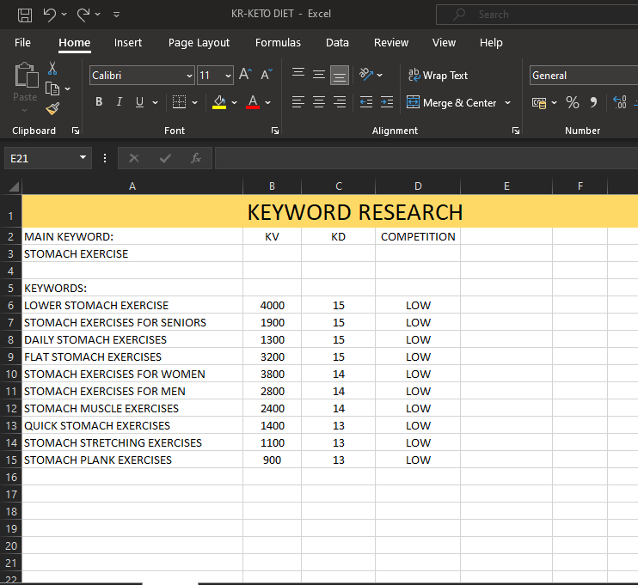Switch to the Formulas tab
This screenshot has height=585, width=638.
point(278,43)
